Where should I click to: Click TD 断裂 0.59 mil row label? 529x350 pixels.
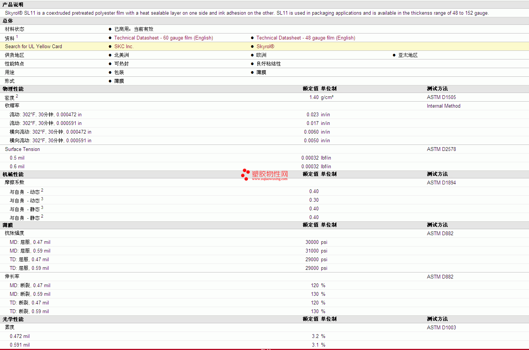tap(29, 311)
